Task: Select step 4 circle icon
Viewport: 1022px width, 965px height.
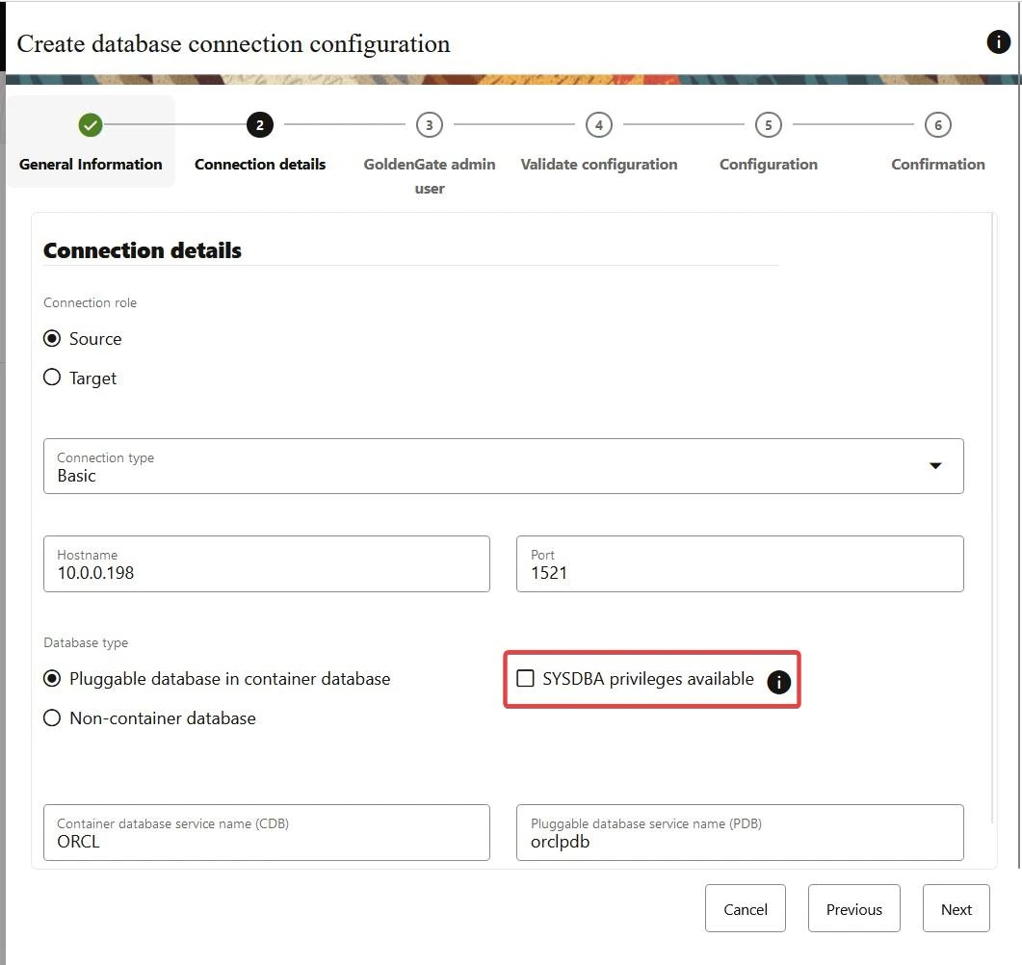Action: (598, 125)
